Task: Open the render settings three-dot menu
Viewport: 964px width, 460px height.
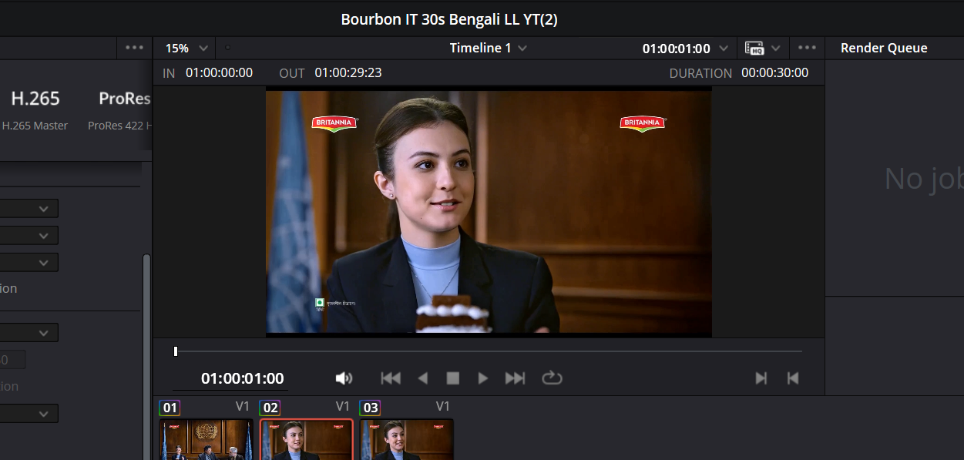Action: click(x=134, y=48)
